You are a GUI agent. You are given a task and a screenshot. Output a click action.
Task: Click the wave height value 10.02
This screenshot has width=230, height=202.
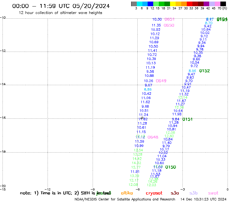[205, 33]
